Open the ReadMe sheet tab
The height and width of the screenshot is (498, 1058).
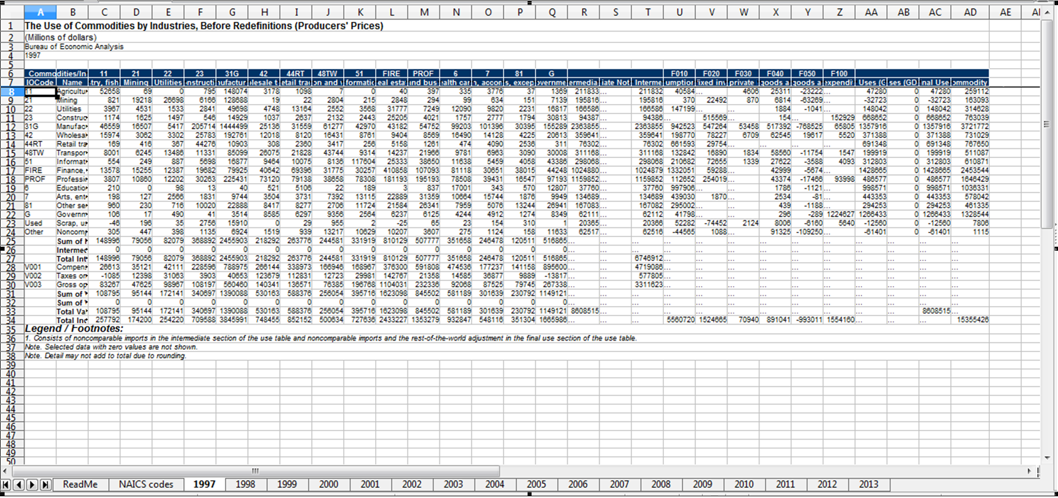click(x=80, y=484)
